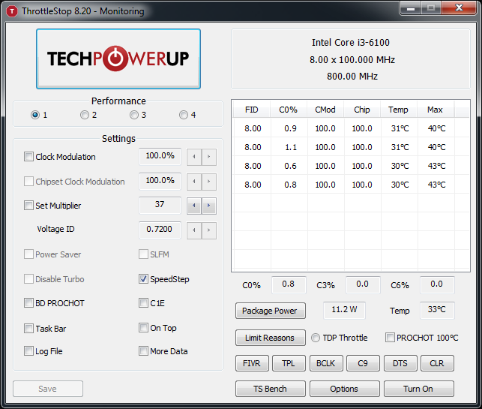
Task: Open the FIVR settings
Action: (252, 363)
